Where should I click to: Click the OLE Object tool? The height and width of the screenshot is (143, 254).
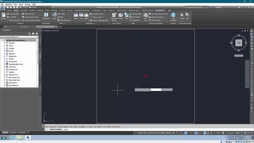[135, 17]
